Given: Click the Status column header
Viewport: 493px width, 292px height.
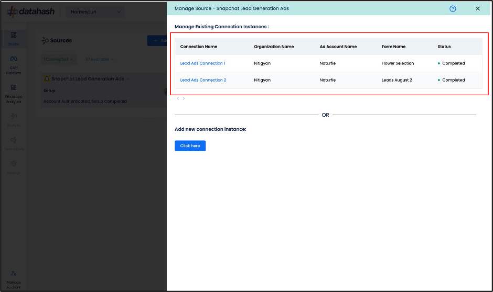Looking at the screenshot, I should pyautogui.click(x=444, y=47).
